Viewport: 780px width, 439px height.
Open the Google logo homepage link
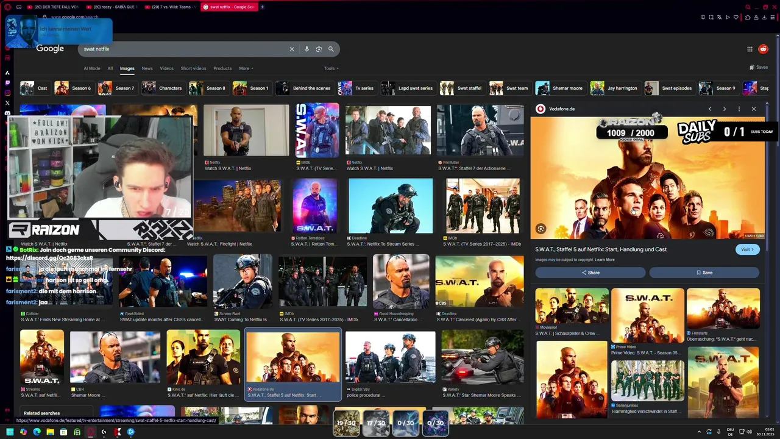pos(50,49)
